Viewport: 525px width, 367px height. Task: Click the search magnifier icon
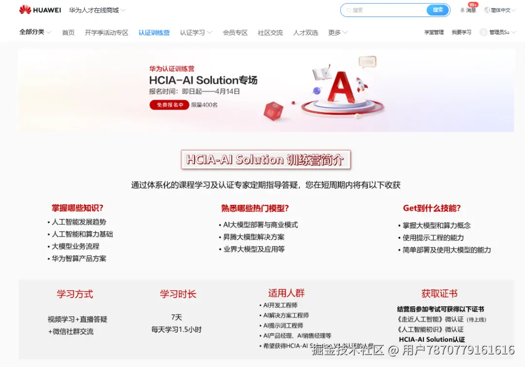click(x=349, y=10)
